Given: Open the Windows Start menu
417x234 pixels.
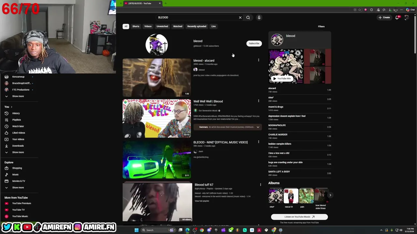Looking at the screenshot, I should coord(137,230).
